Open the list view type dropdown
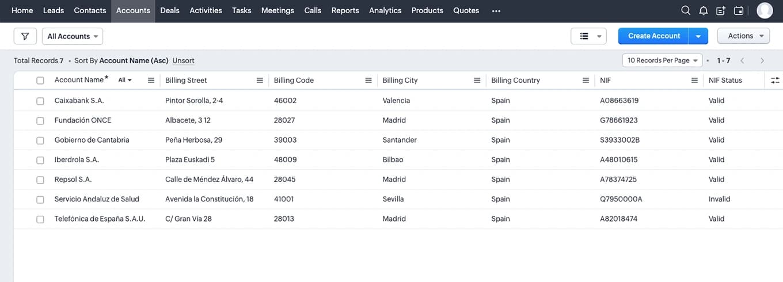Image resolution: width=783 pixels, height=282 pixels. pyautogui.click(x=588, y=36)
